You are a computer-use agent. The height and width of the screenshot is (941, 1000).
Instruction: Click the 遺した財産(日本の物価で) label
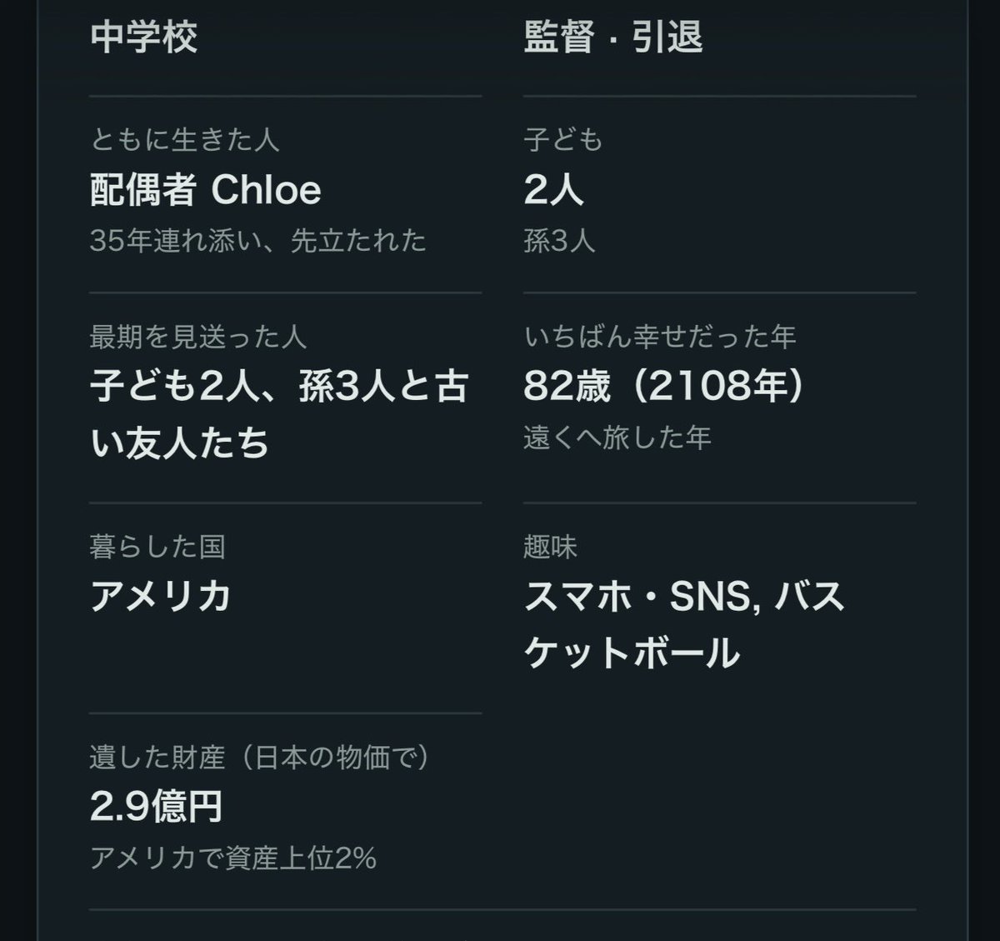(x=261, y=757)
